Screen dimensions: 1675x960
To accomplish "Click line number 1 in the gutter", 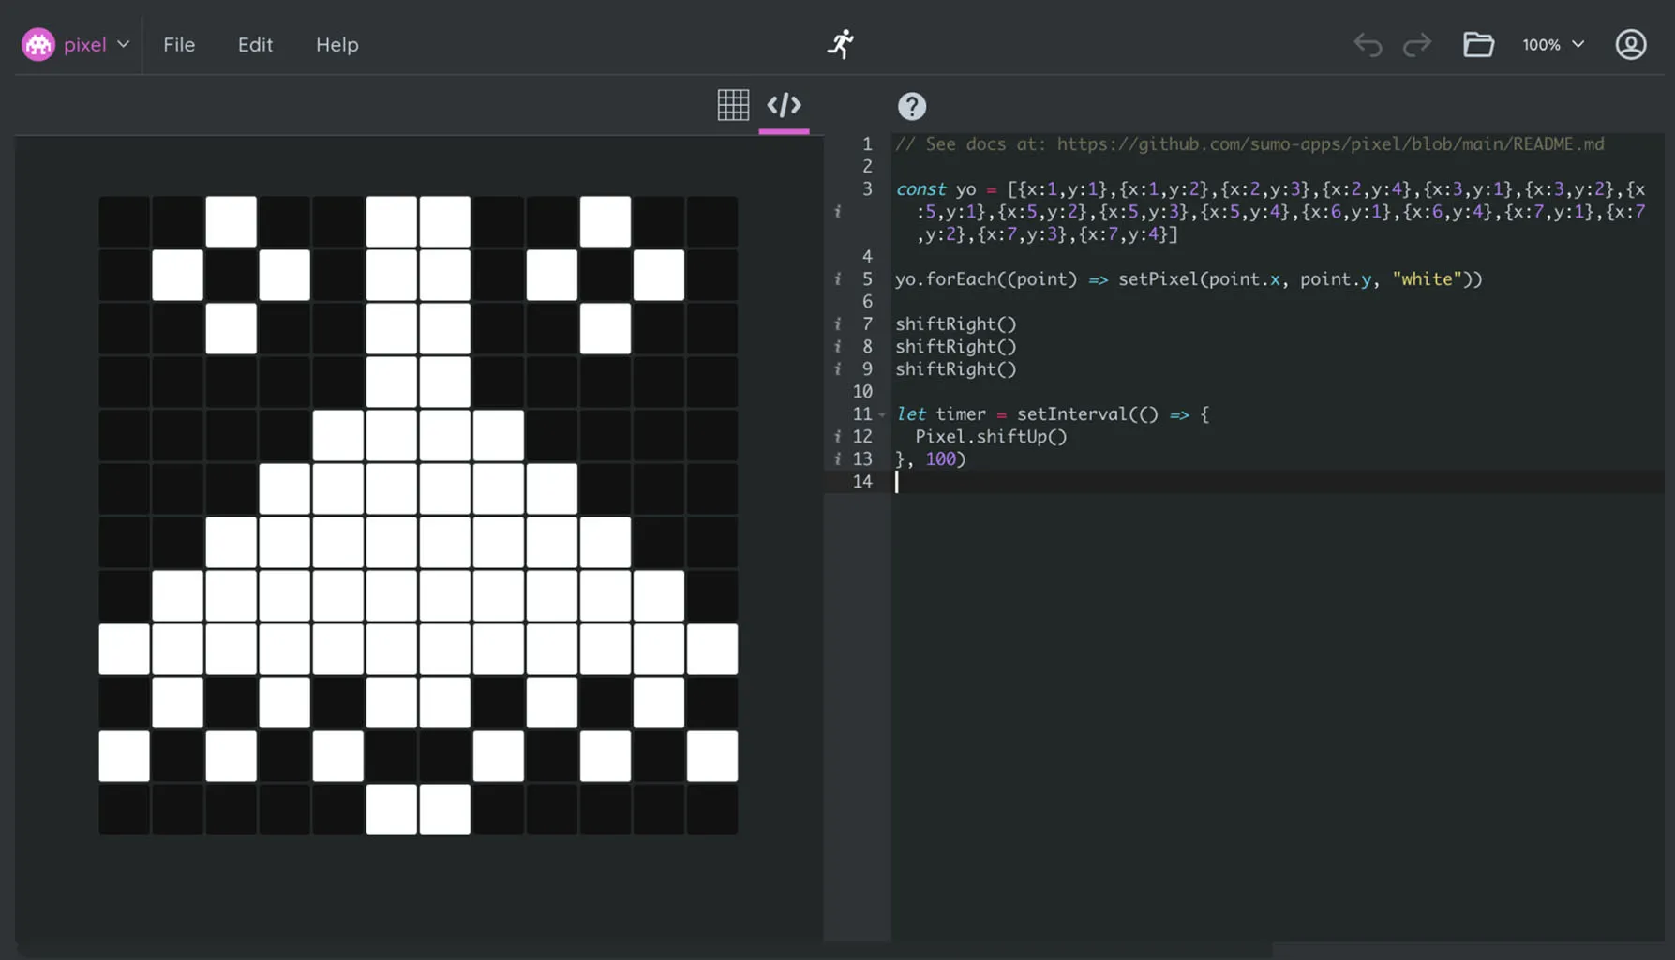I will 867,144.
